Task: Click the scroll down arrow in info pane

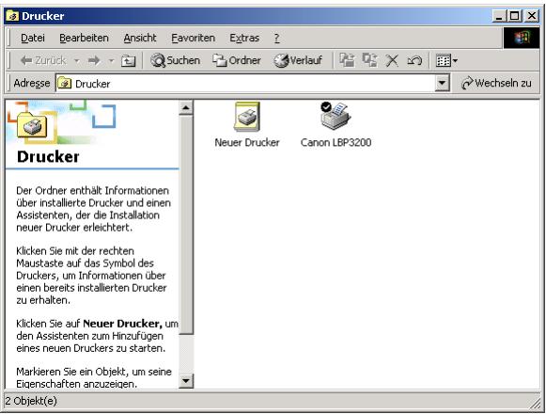Action: [x=185, y=380]
